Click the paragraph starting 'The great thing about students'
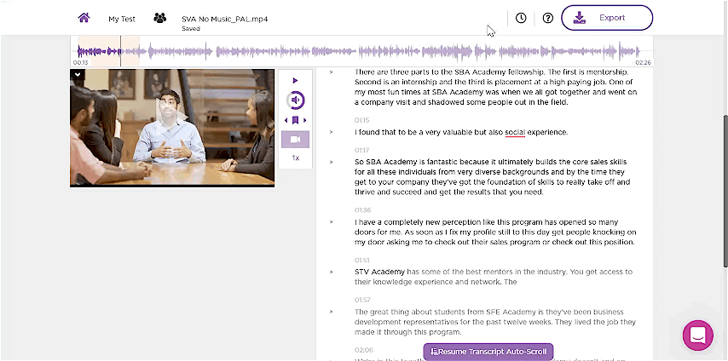728x361 pixels. tap(495, 322)
